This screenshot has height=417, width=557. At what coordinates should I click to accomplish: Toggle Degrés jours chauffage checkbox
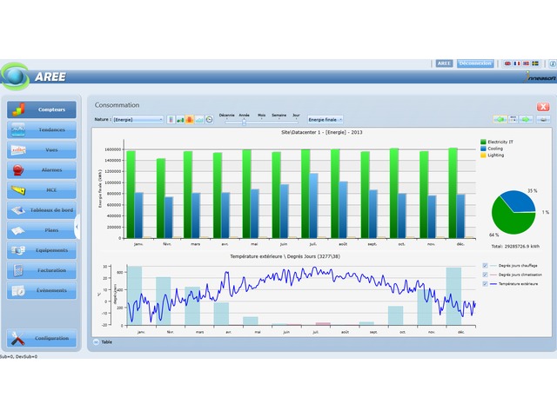coord(485,266)
